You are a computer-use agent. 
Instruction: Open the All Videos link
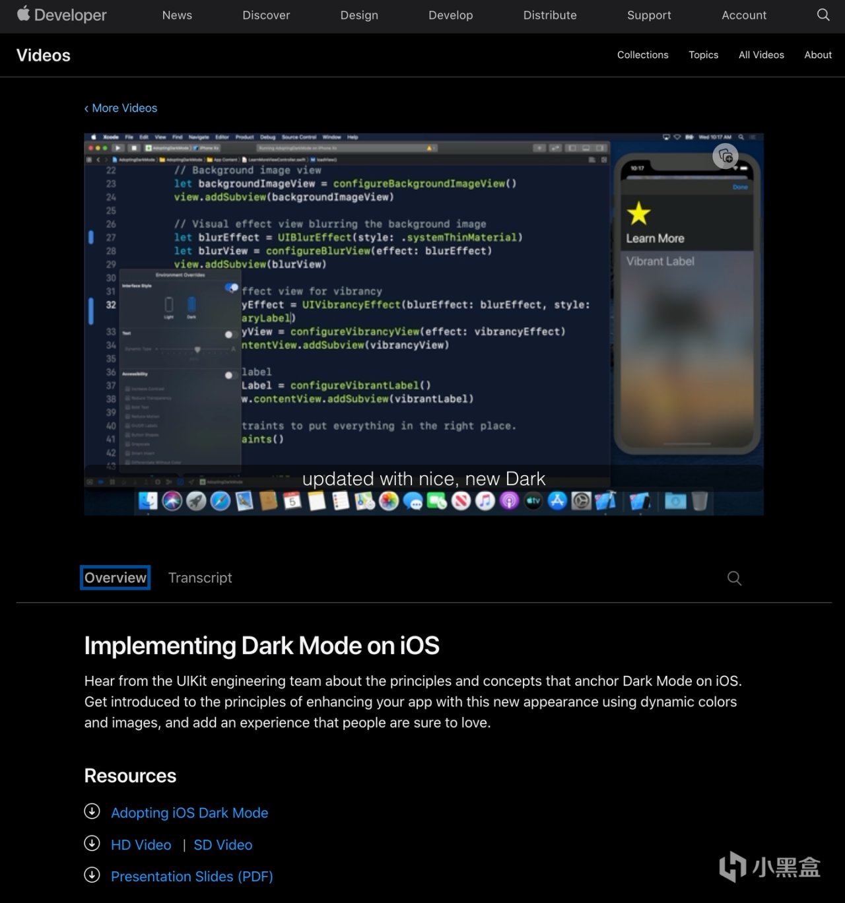click(761, 55)
